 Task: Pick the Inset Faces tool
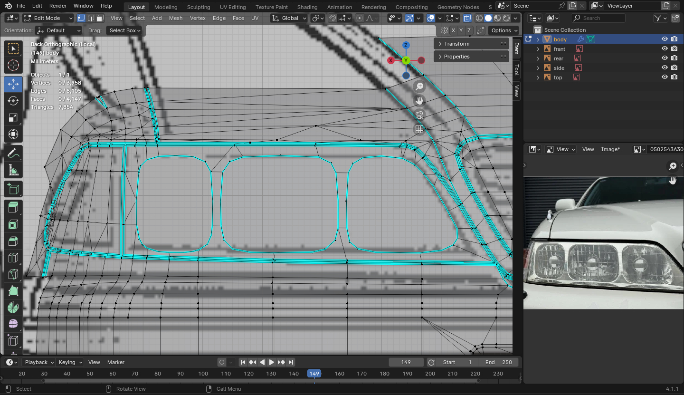tap(13, 224)
